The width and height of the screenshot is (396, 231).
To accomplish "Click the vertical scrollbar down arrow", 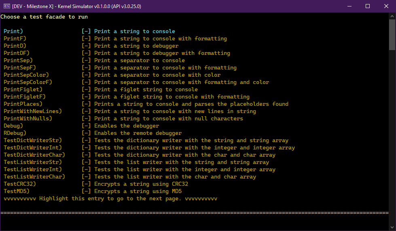I will [x=392, y=227].
